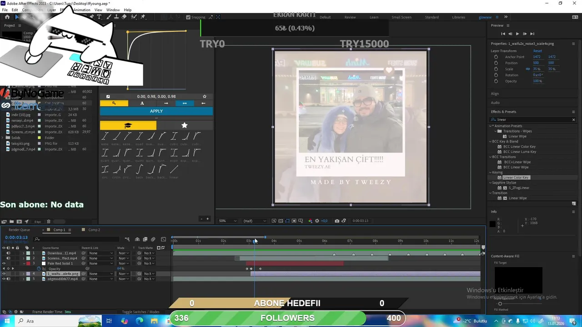
Task: Open the Animation menu
Action: click(82, 10)
